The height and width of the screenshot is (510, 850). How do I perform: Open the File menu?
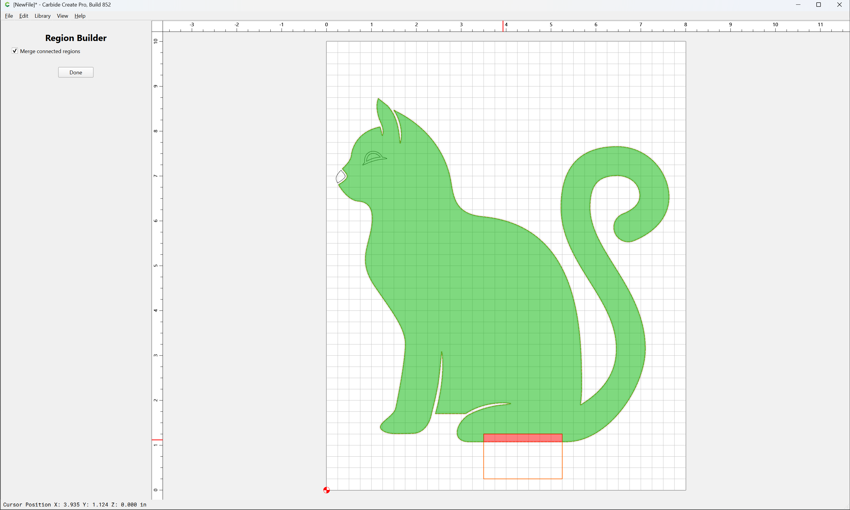tap(9, 16)
